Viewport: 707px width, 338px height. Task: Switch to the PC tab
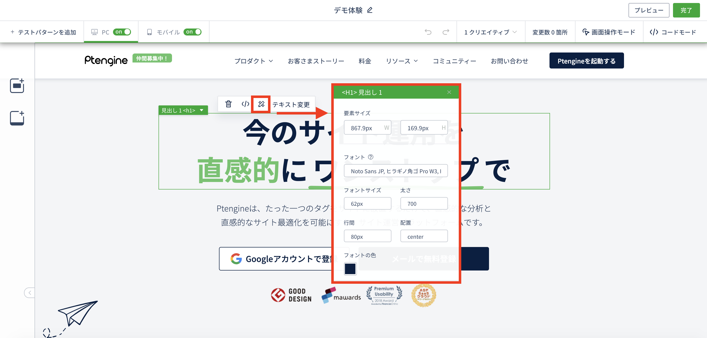click(111, 32)
